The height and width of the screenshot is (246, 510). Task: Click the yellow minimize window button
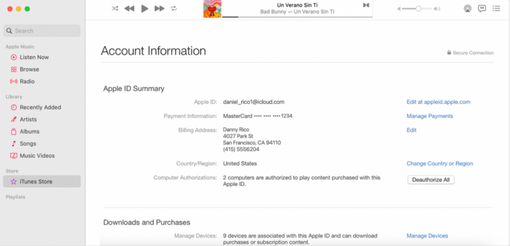tap(18, 9)
